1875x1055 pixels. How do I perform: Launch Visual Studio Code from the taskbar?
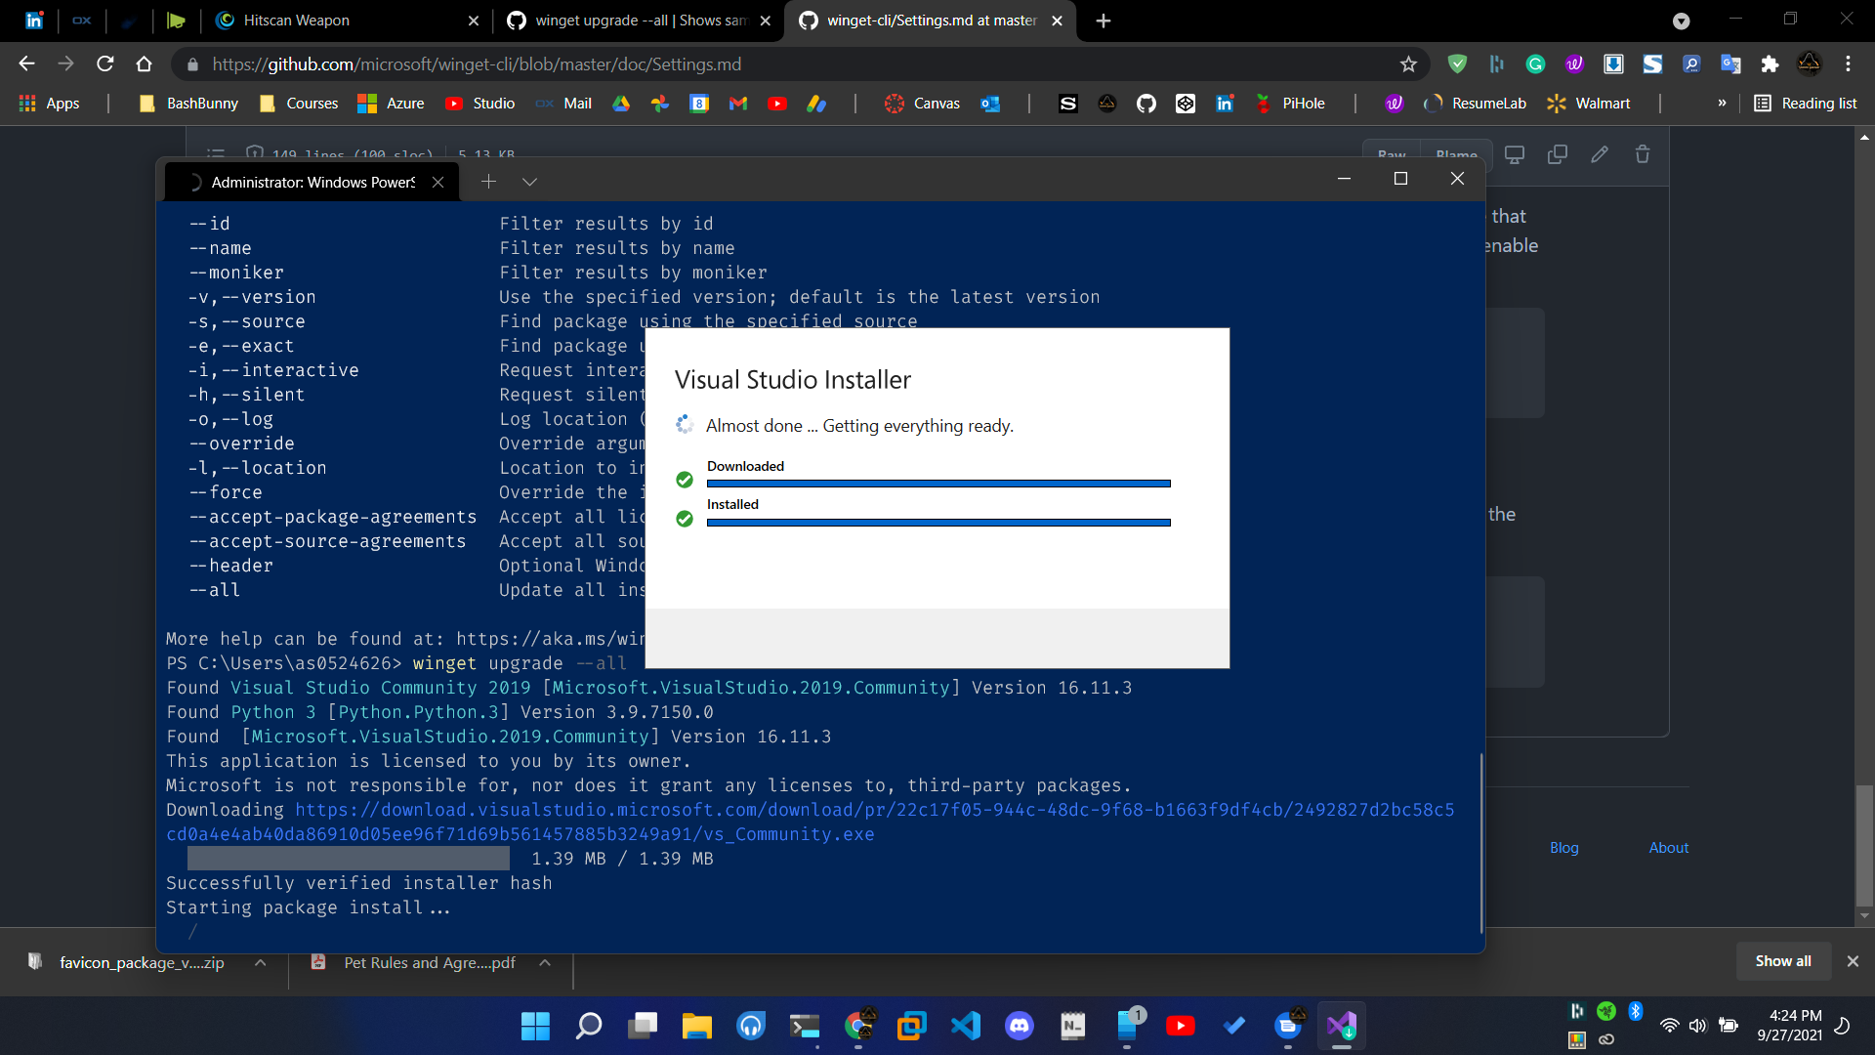(966, 1026)
